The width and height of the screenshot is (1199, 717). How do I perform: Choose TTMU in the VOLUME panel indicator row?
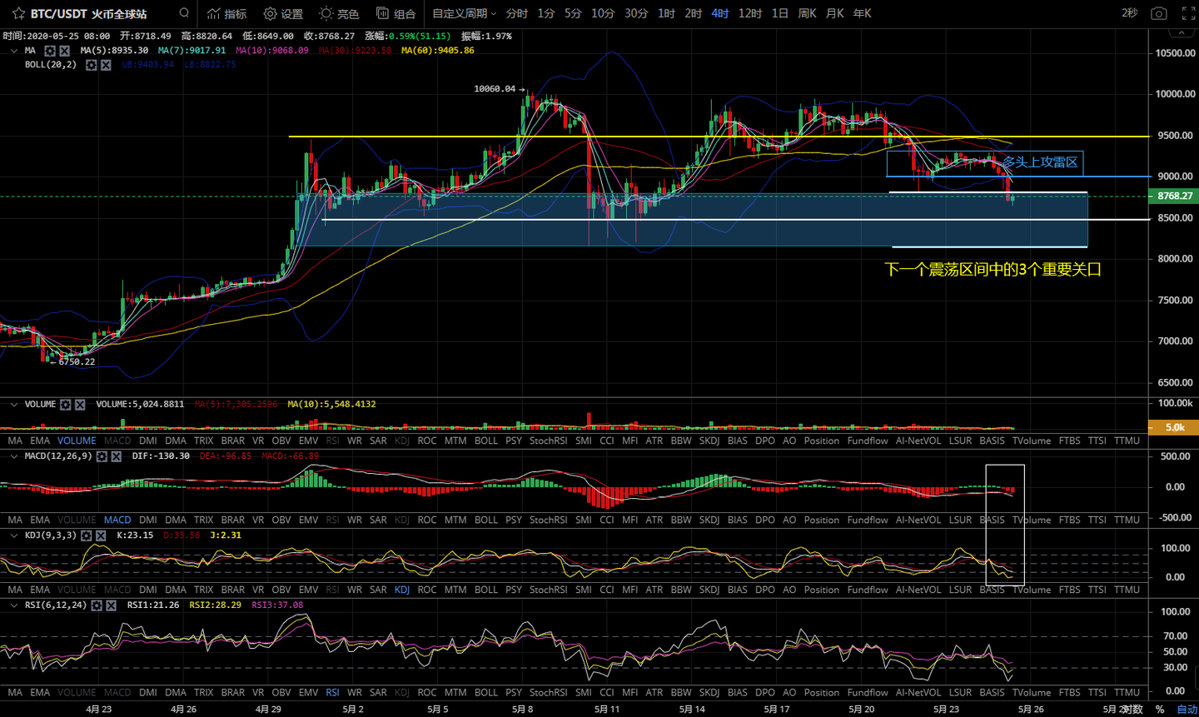click(1127, 441)
